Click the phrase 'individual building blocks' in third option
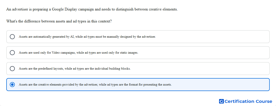Screen dimensions: 276x106 pyautogui.click(x=113, y=69)
